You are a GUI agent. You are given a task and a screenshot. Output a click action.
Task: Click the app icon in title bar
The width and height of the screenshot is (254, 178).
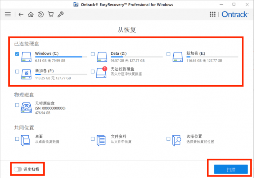76,4
